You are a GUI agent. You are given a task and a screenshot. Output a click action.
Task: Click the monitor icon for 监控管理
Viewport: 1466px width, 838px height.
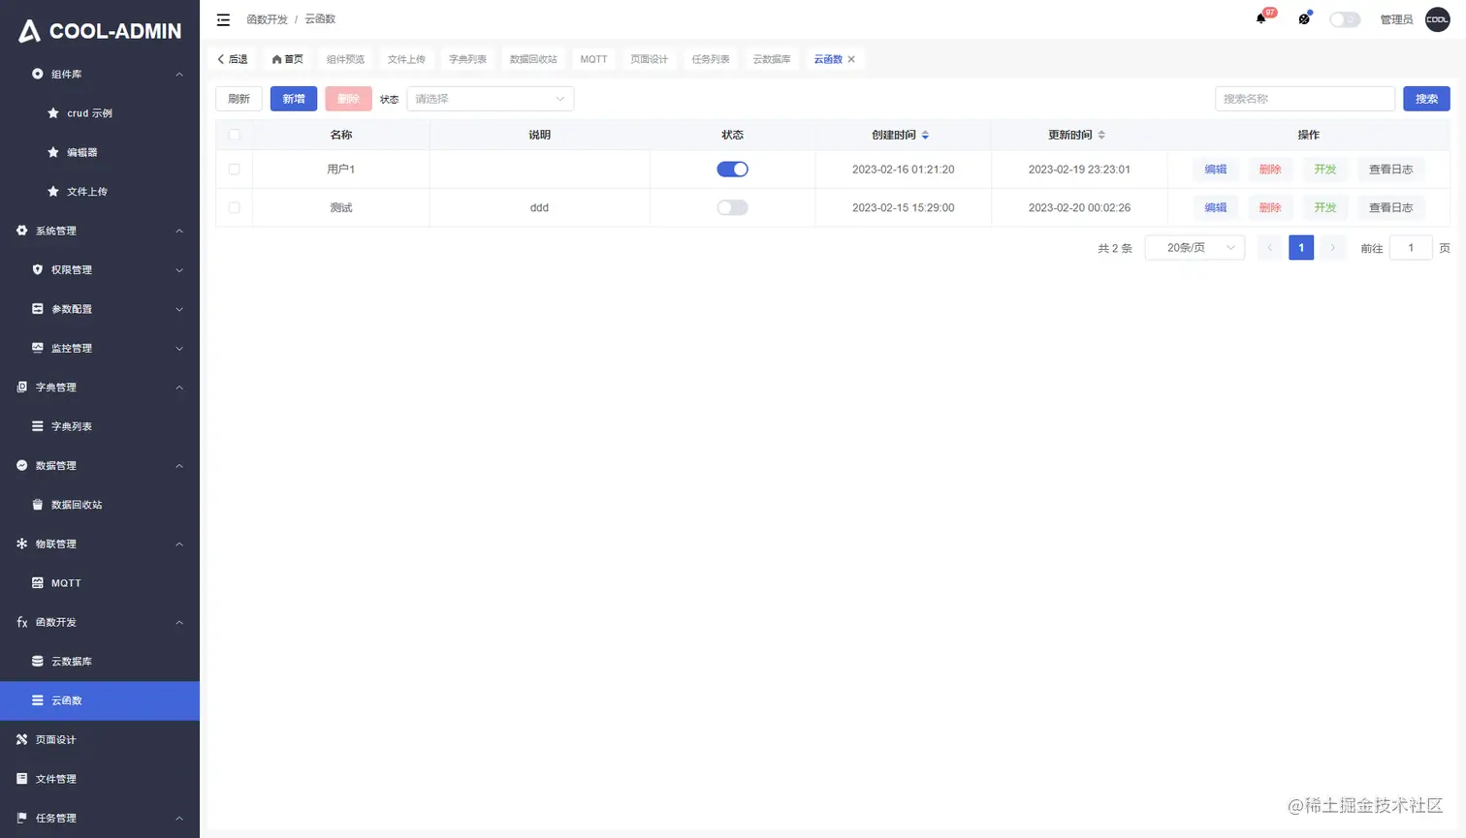38,348
